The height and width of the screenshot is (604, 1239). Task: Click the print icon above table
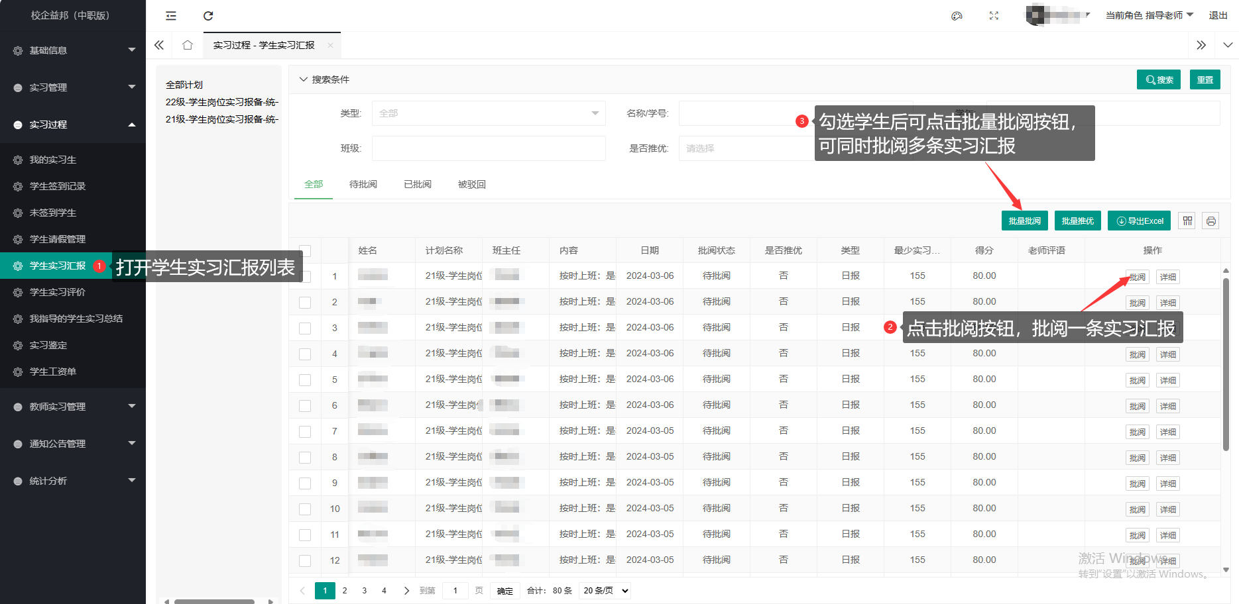[1210, 221]
